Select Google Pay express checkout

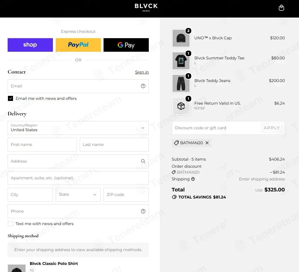126,45
